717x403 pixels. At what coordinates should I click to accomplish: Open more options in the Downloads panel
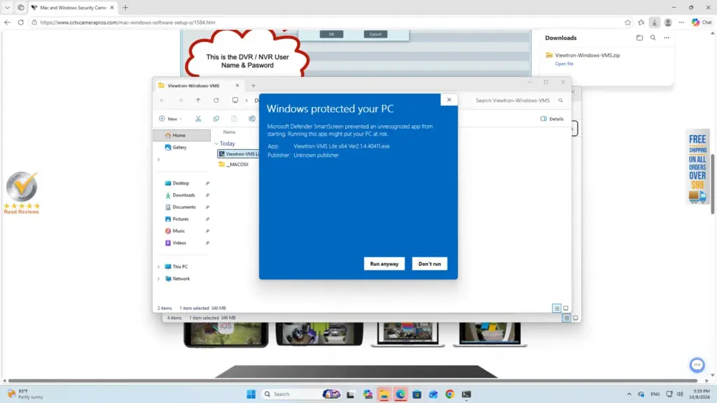point(667,38)
